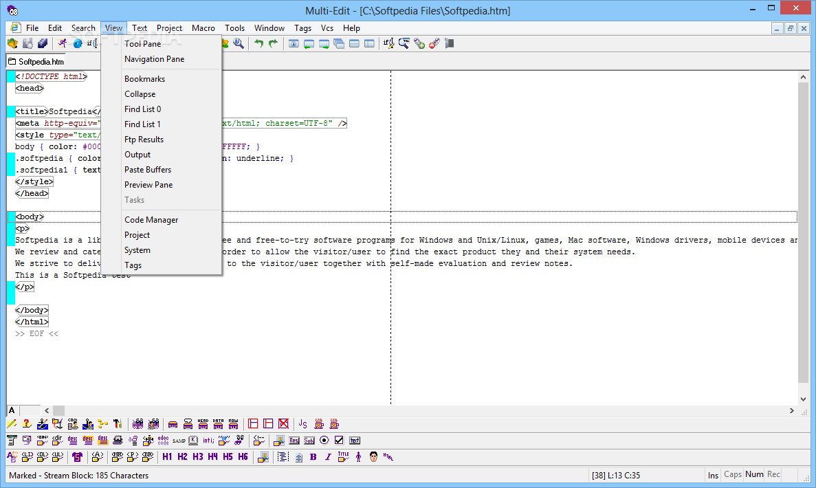Insert radio button form element icon
Image resolution: width=816 pixels, height=488 pixels.
tap(324, 441)
